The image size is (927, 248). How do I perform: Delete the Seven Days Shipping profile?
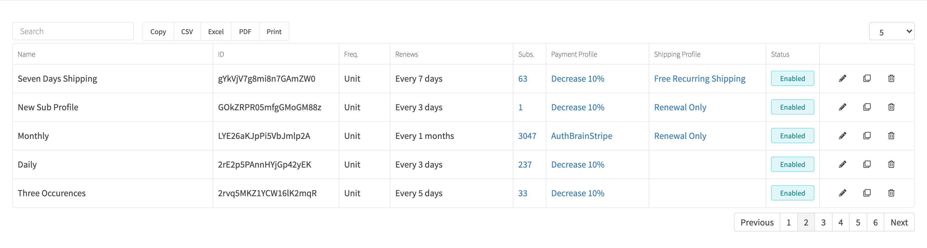(x=891, y=79)
